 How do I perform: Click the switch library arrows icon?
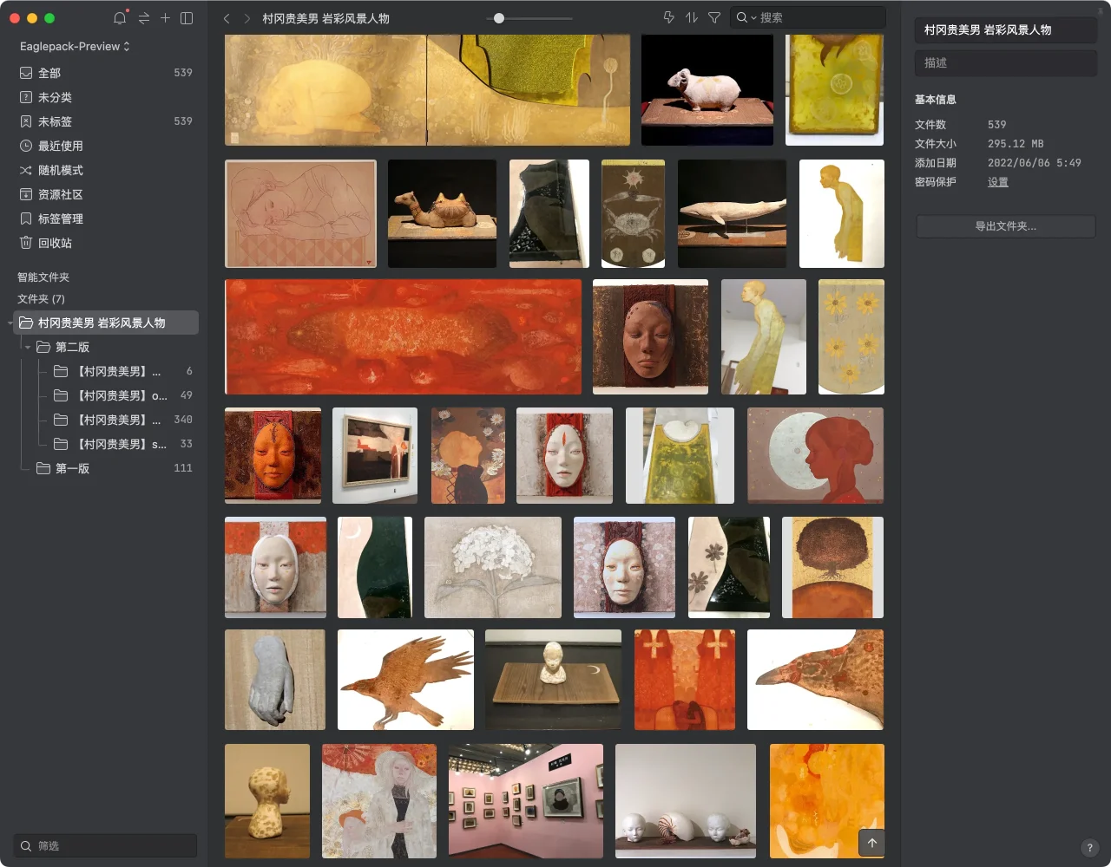(143, 17)
